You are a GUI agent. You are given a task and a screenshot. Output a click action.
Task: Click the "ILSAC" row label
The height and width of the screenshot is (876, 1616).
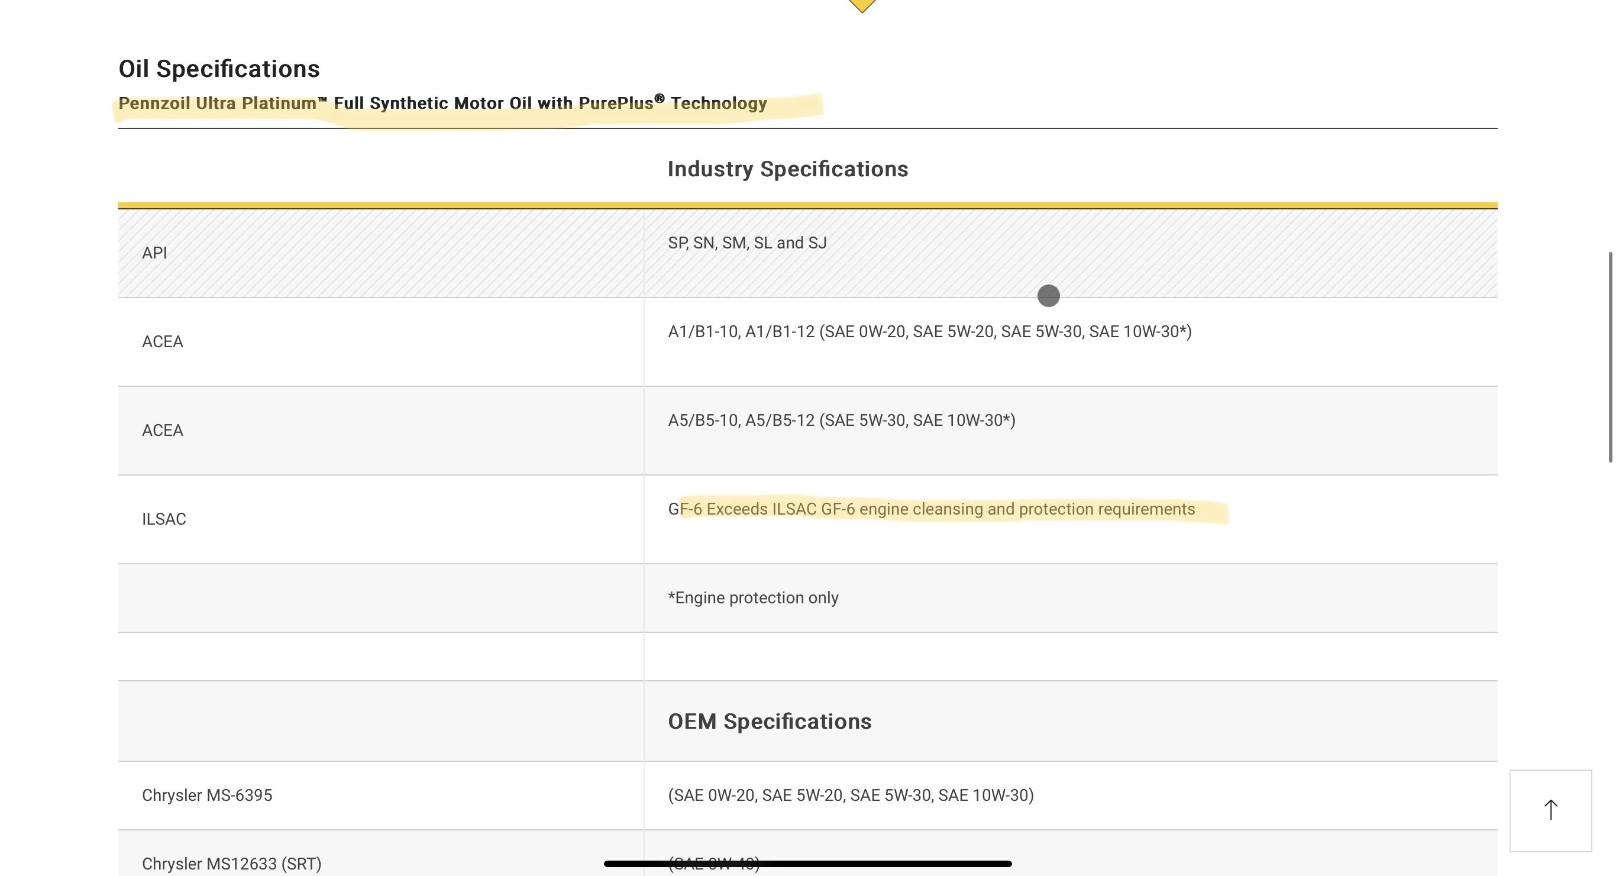(164, 519)
